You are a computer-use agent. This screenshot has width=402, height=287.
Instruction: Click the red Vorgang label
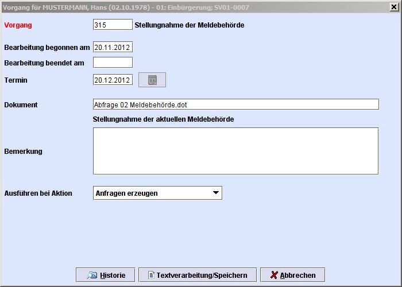(x=18, y=25)
